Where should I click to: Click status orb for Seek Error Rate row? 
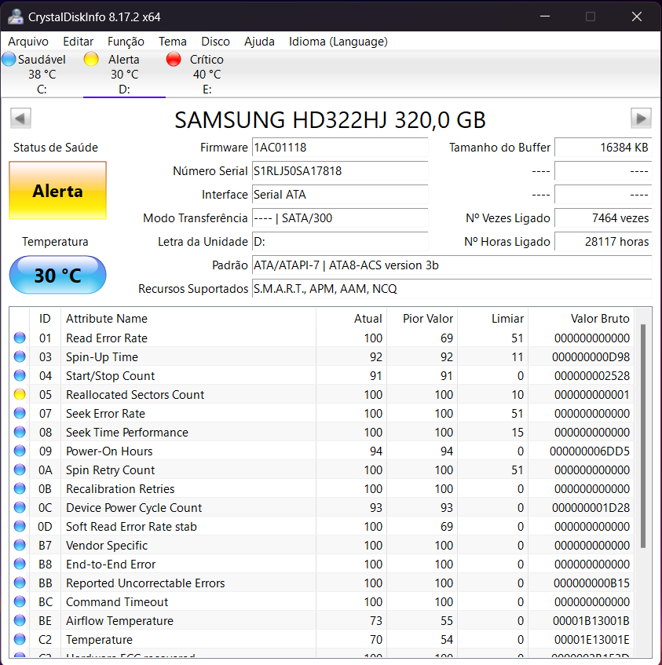point(20,413)
